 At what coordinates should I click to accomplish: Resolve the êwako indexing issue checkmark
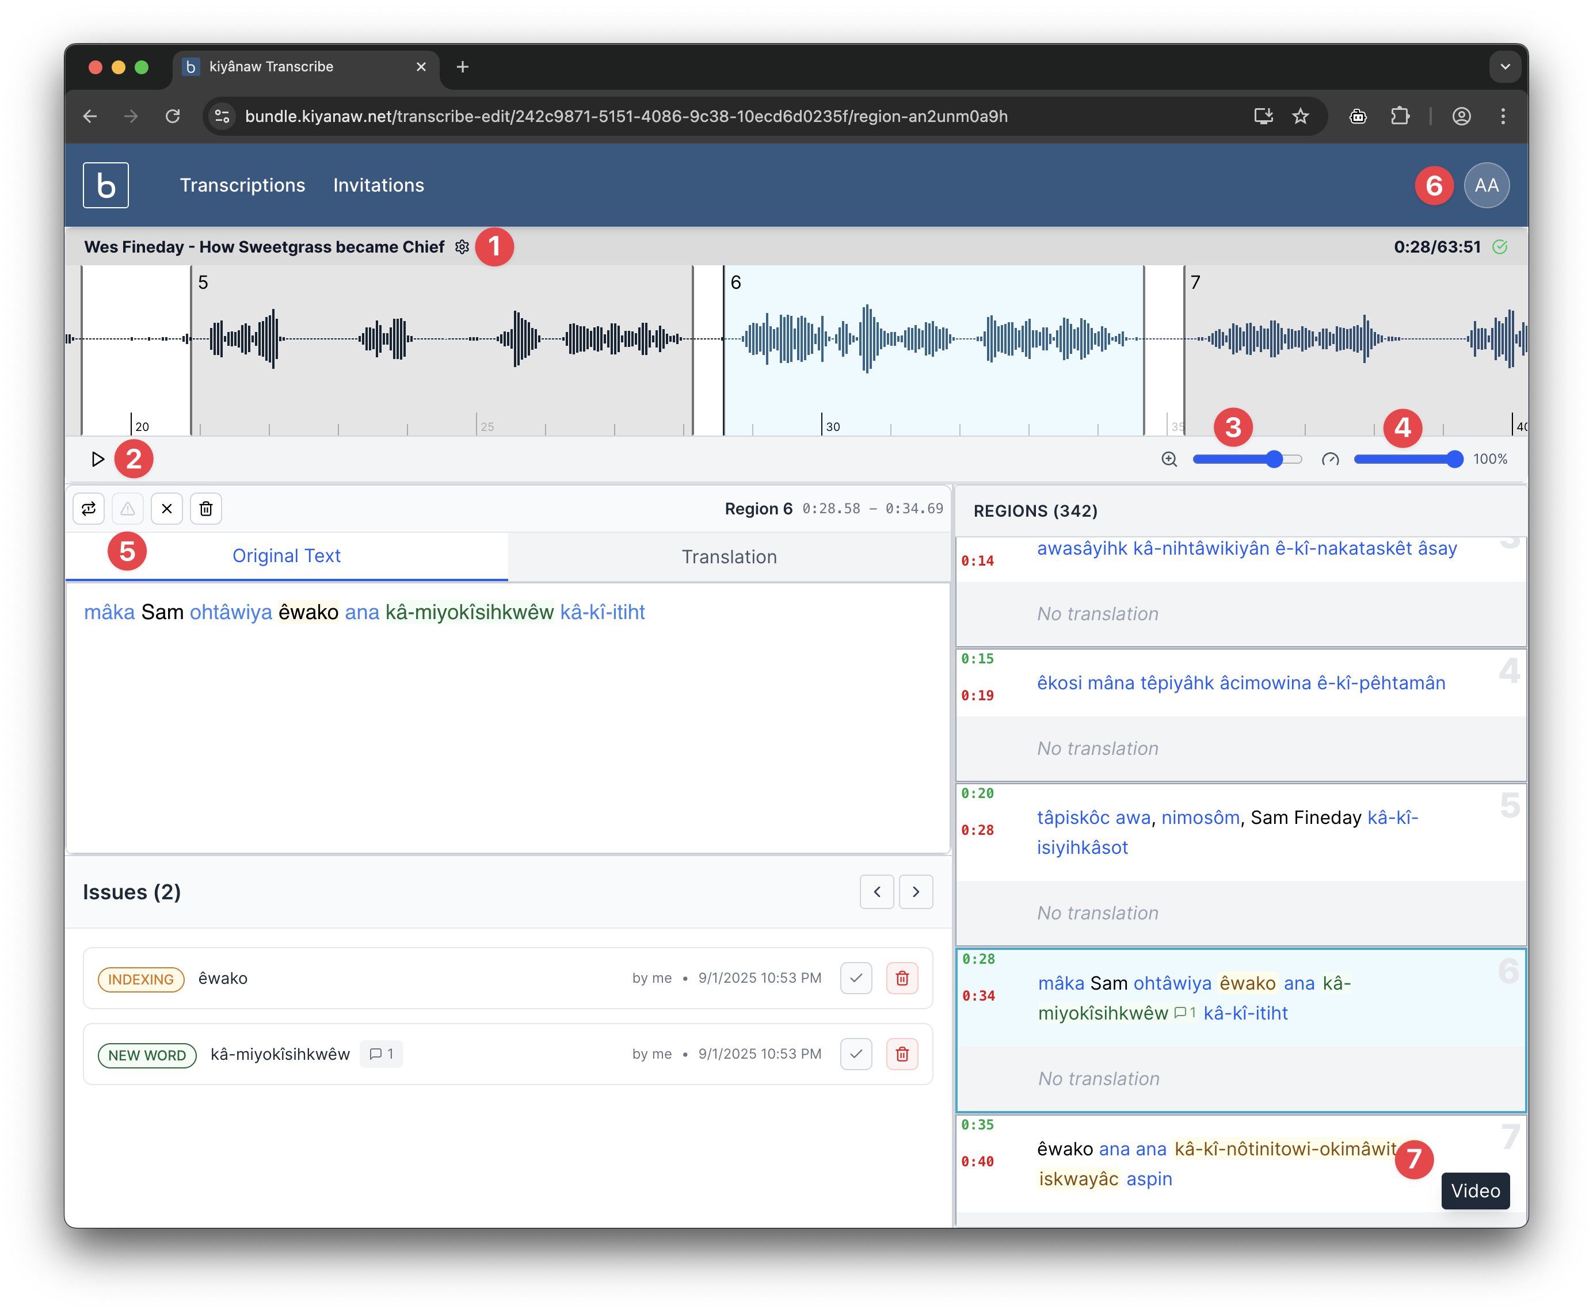pyautogui.click(x=856, y=979)
